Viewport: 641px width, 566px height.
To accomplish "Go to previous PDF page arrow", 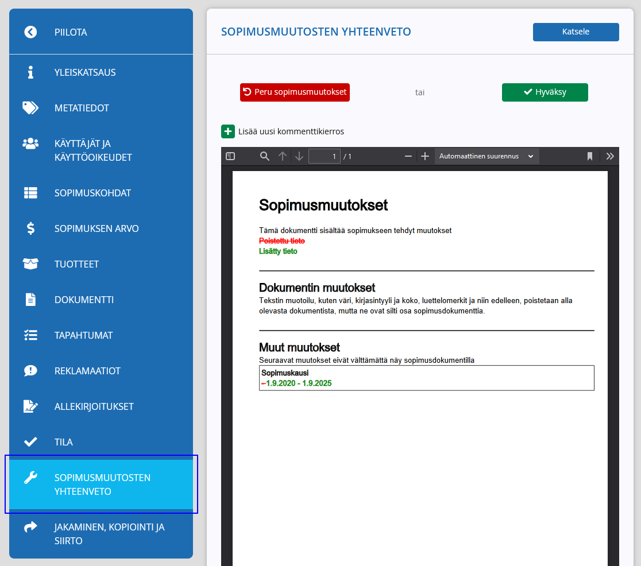I will point(283,156).
